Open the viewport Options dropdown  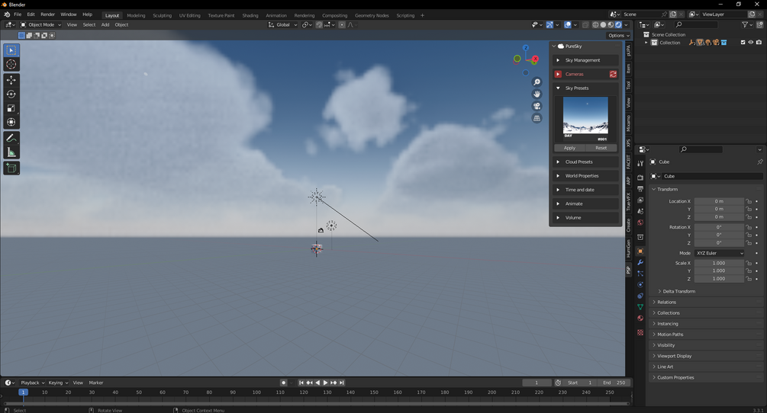[619, 35]
